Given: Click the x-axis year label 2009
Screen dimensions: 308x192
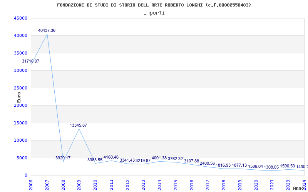Looking at the screenshot, I should (x=79, y=185).
